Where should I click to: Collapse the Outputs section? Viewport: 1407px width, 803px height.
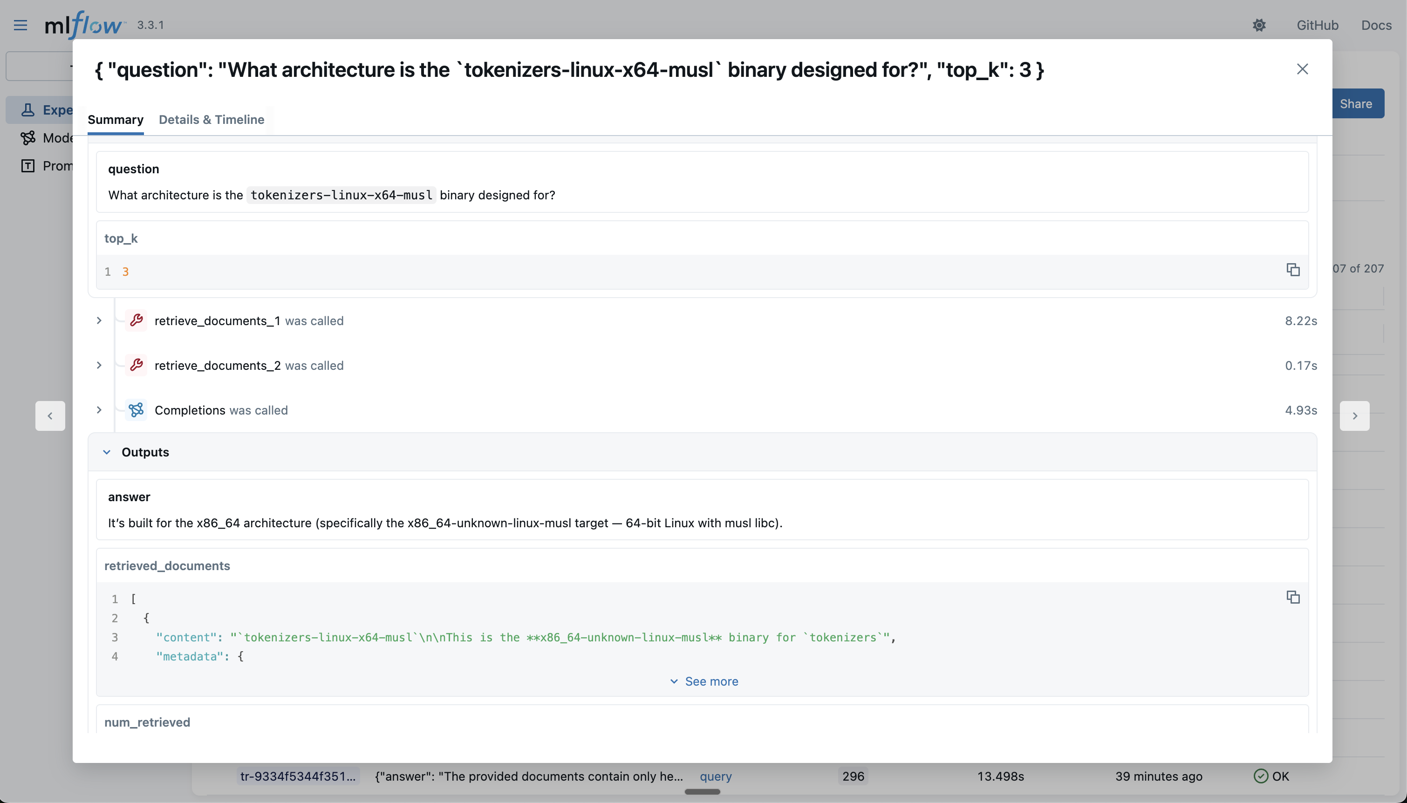[107, 452]
